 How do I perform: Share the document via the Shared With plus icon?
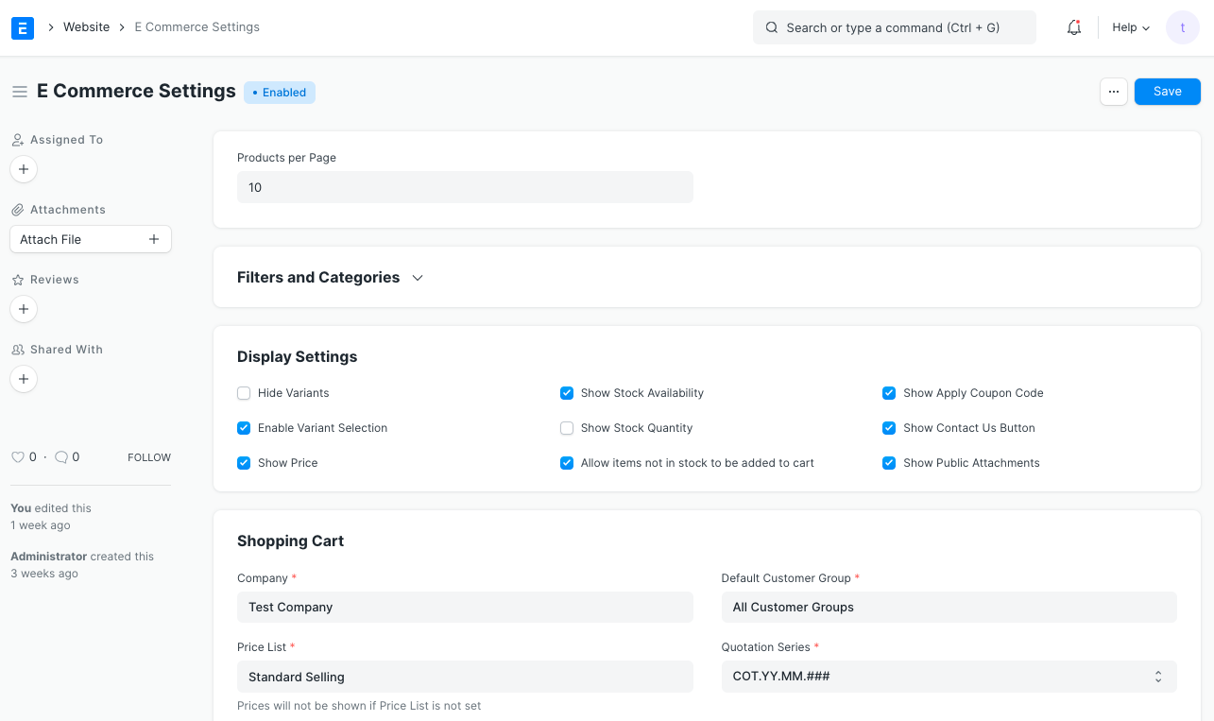[23, 379]
